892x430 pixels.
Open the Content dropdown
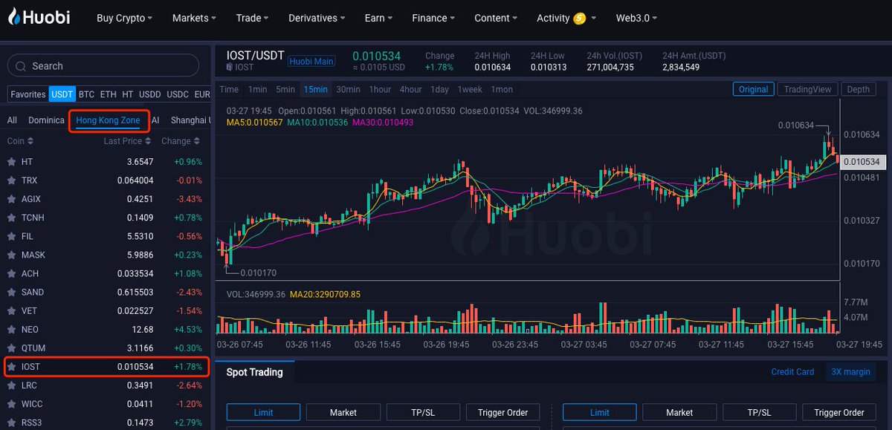pyautogui.click(x=496, y=18)
